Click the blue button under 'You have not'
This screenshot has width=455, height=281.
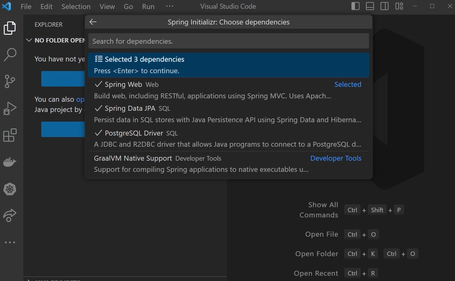click(63, 78)
